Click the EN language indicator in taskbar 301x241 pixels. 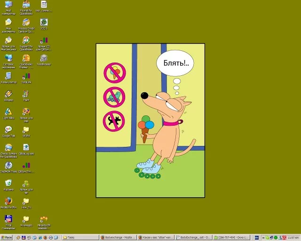click(x=257, y=238)
